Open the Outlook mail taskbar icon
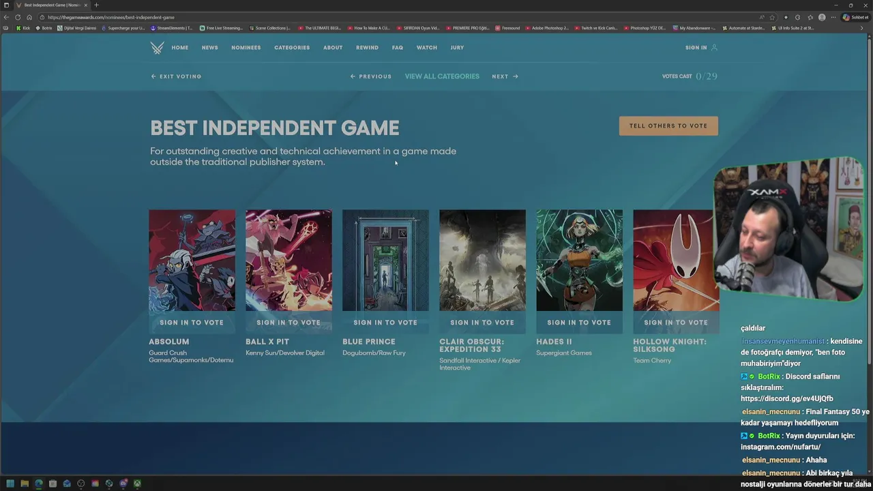This screenshot has width=873, height=491. 67,483
